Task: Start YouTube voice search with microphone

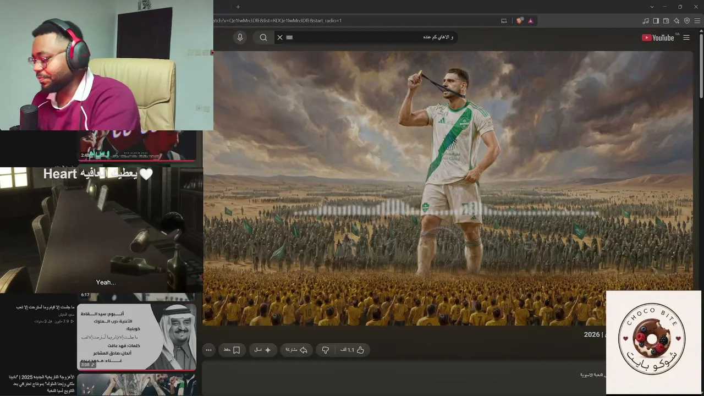Action: (x=240, y=37)
